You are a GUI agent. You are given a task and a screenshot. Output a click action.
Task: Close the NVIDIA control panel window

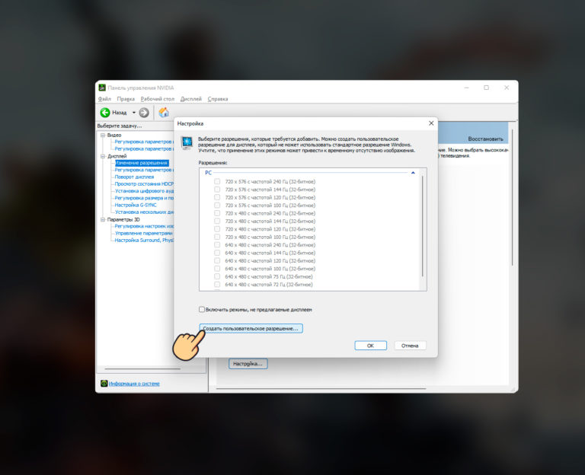tap(507, 88)
